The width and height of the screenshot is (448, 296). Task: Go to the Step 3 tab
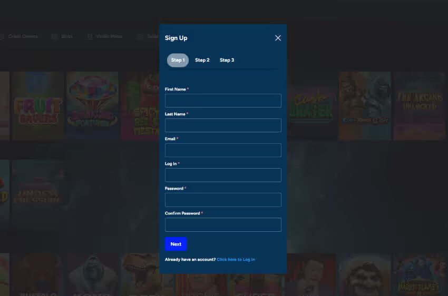(227, 60)
